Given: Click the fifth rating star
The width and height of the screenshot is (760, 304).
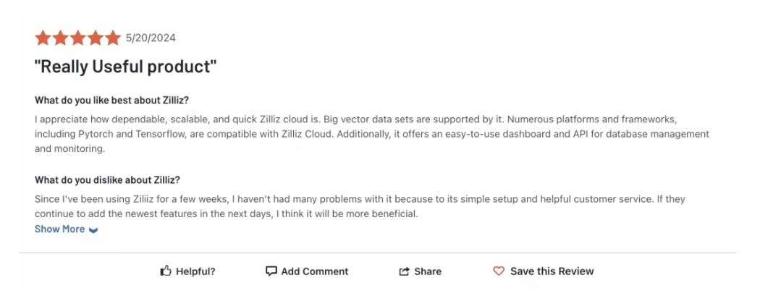Looking at the screenshot, I should tap(112, 38).
